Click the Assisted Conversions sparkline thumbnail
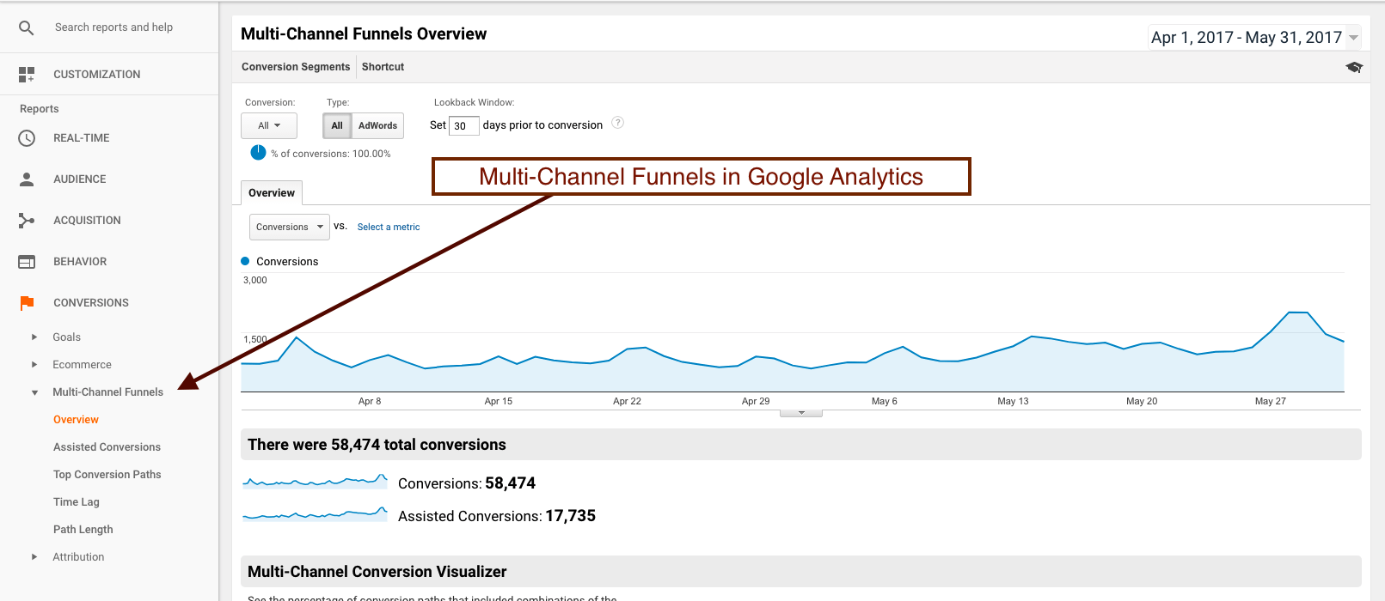The width and height of the screenshot is (1385, 601). point(315,513)
